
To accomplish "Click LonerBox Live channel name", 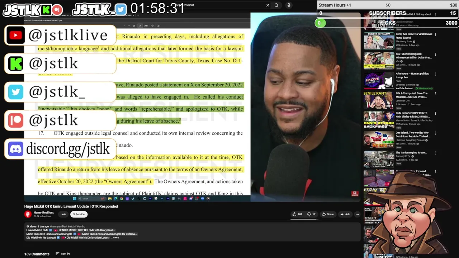I will point(403,101).
